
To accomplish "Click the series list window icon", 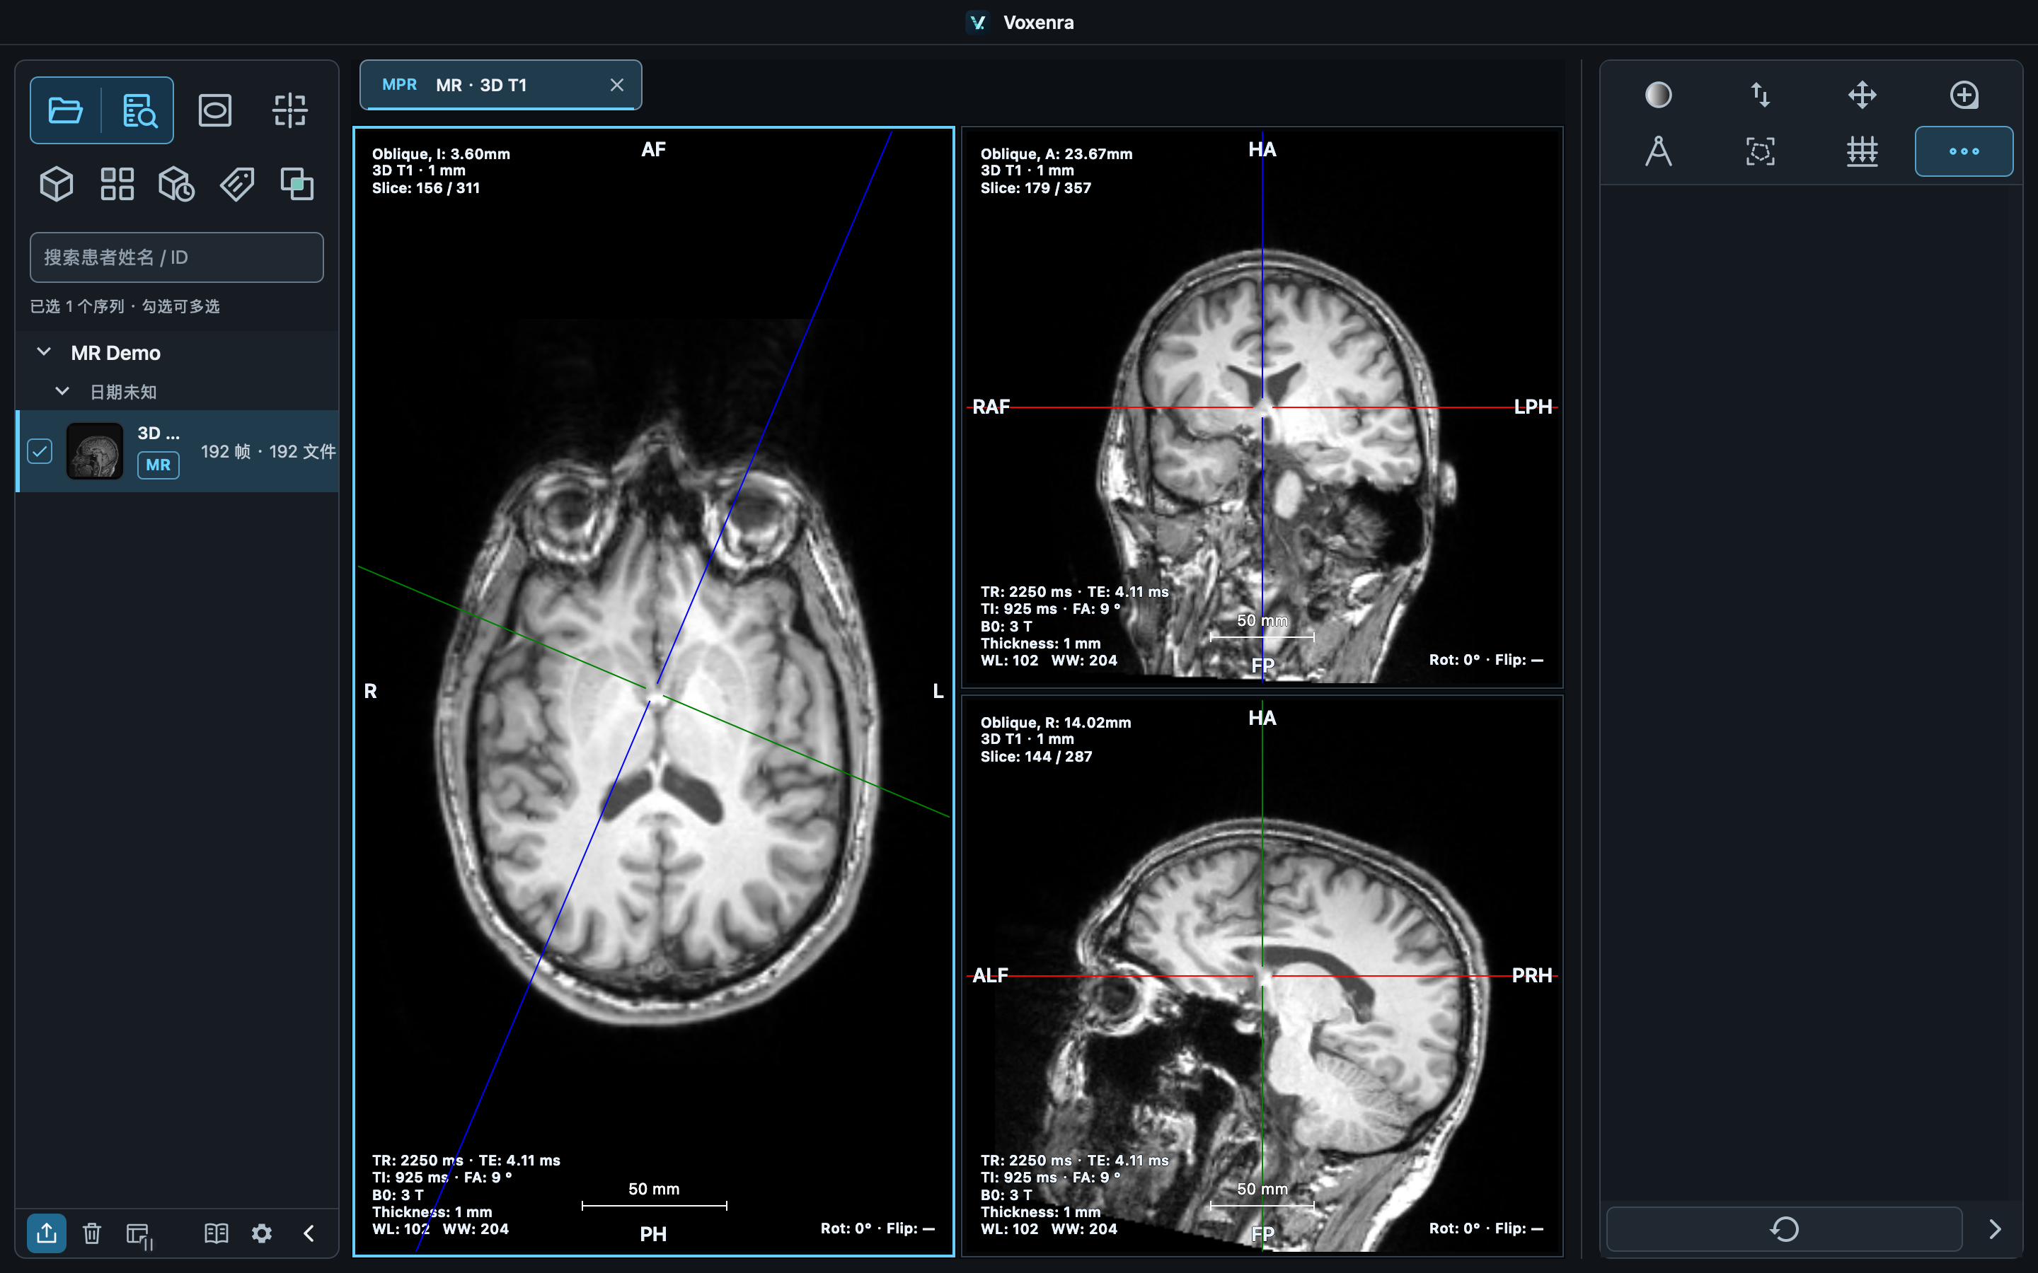I will pos(139,1234).
